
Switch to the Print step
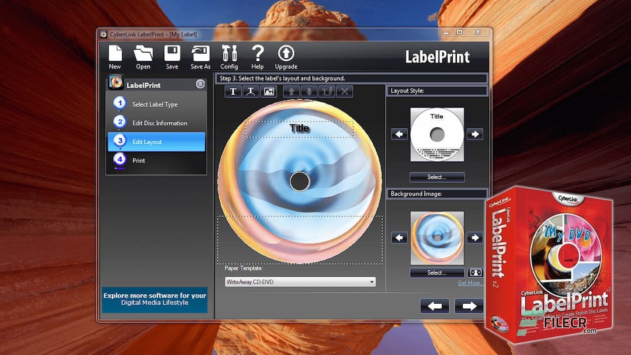coord(138,161)
